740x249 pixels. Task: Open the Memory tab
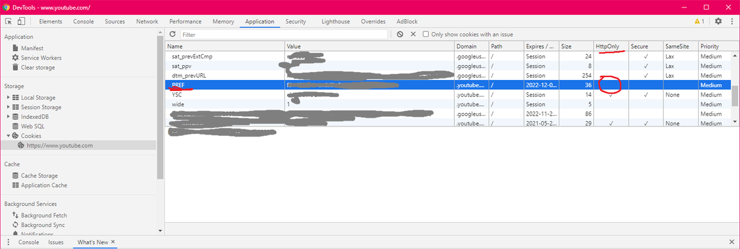point(223,22)
